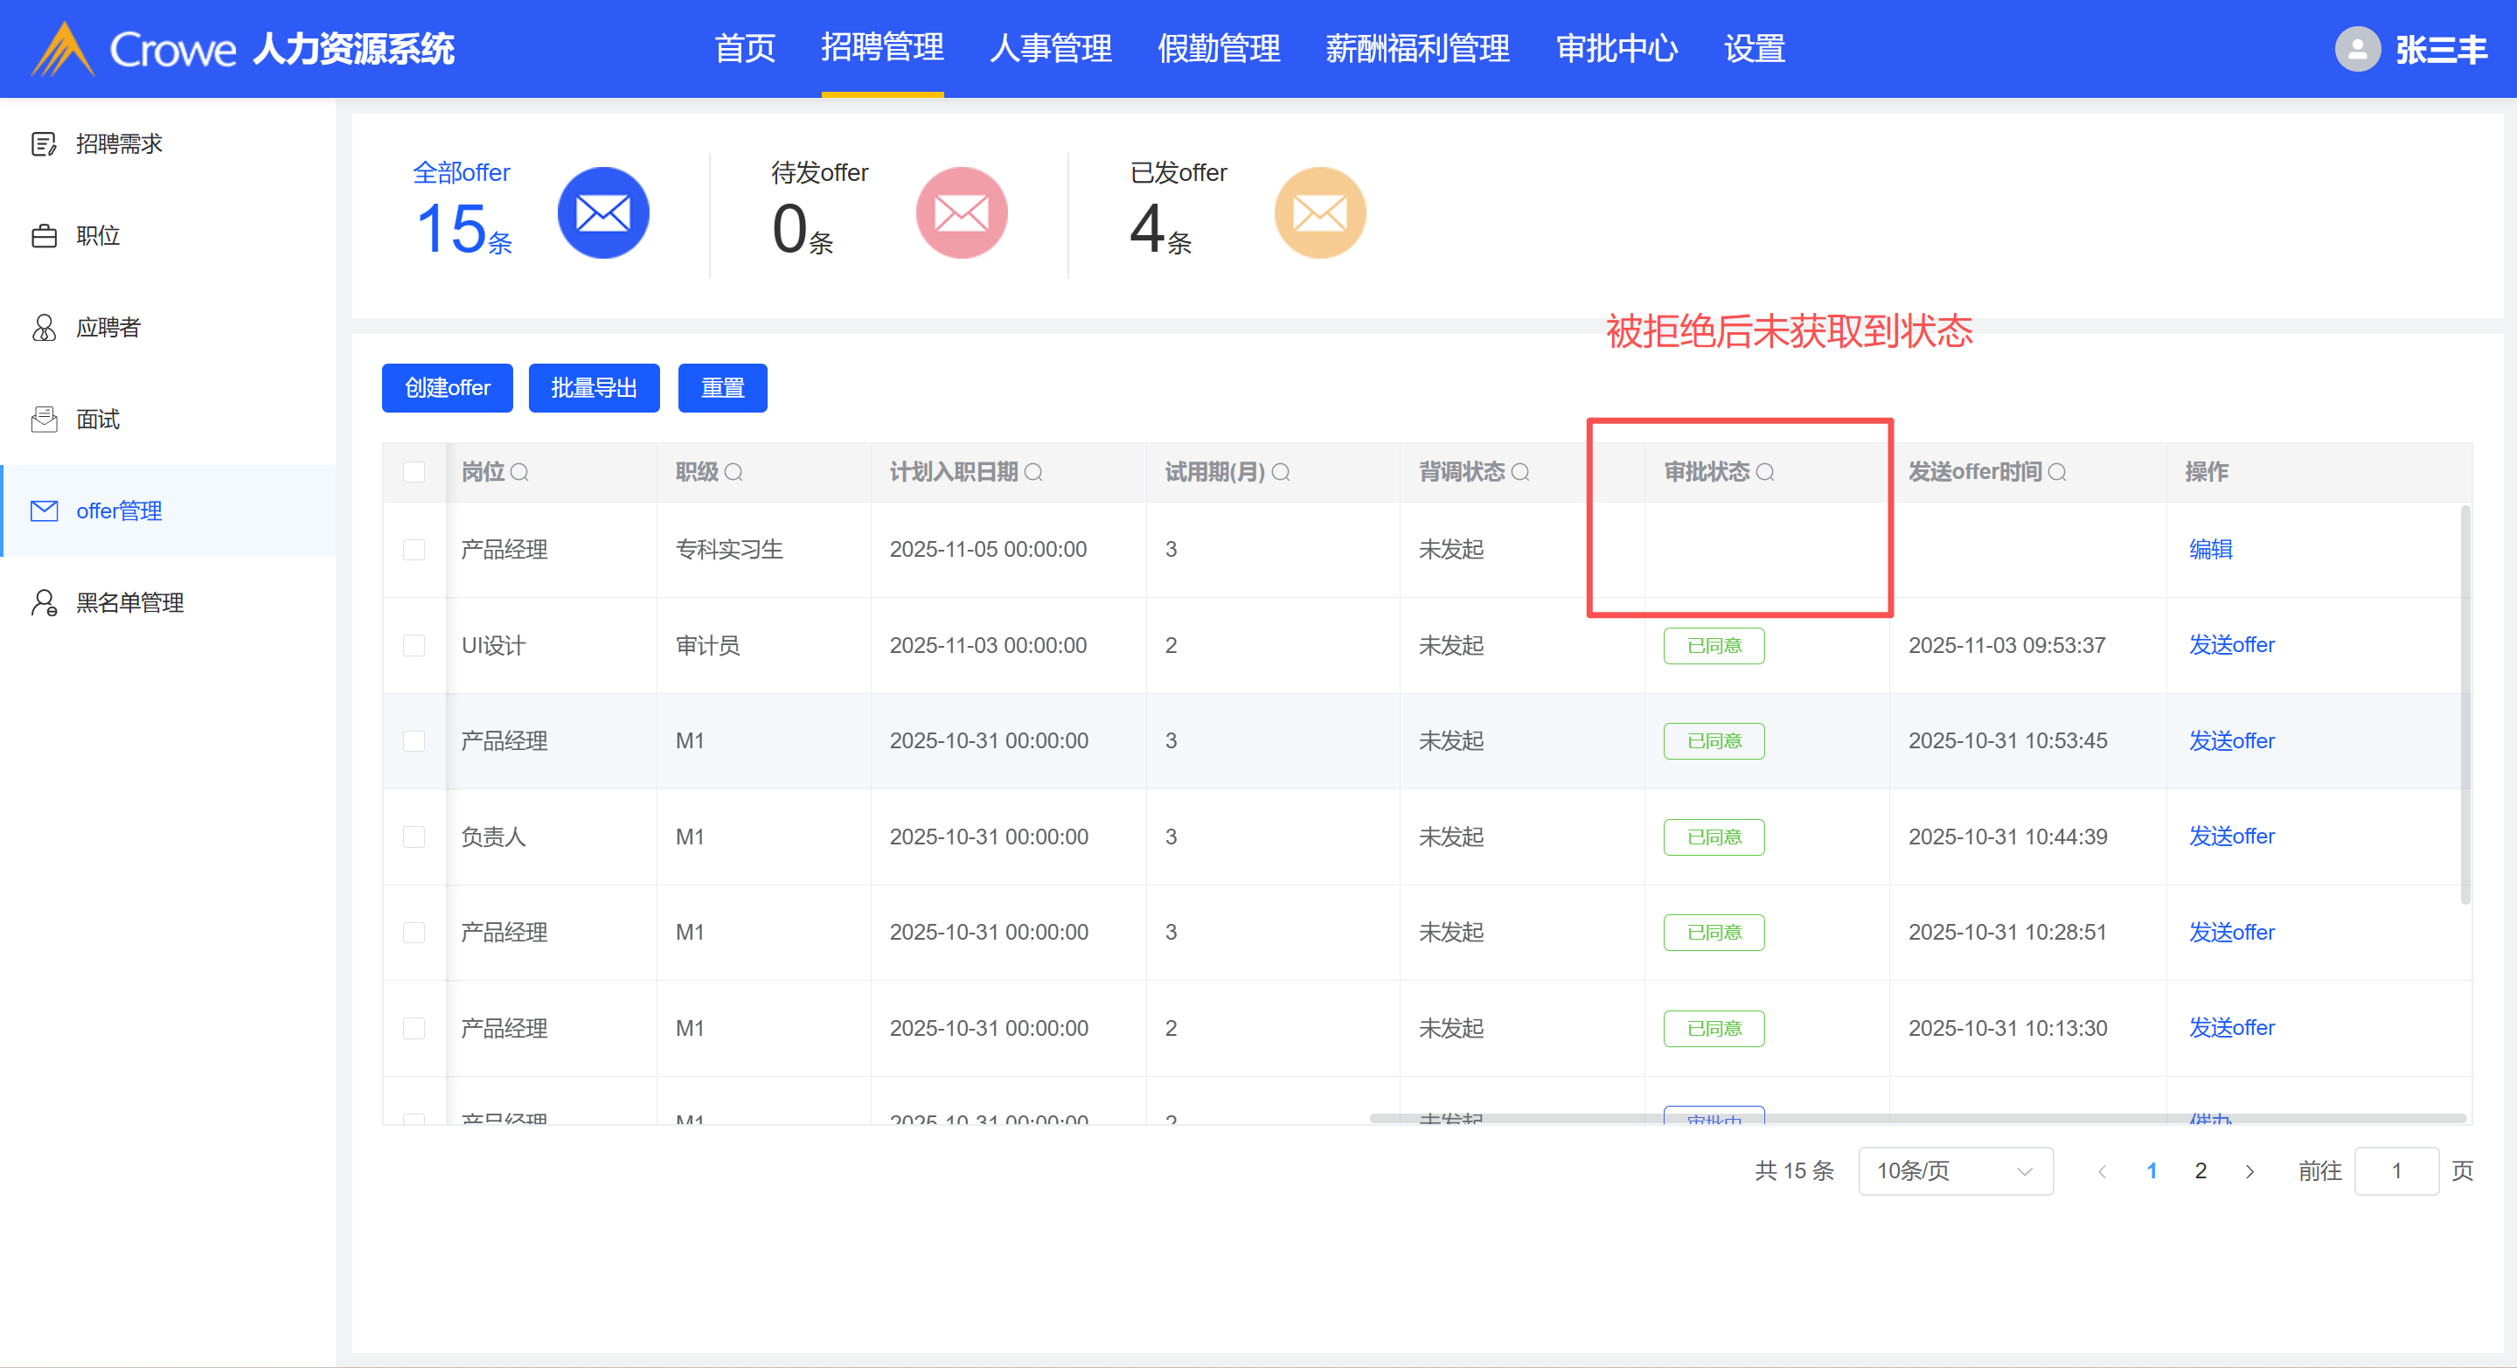The image size is (2517, 1368).
Task: Click 编辑 link for the 专科实习生 row
Action: pos(2210,549)
